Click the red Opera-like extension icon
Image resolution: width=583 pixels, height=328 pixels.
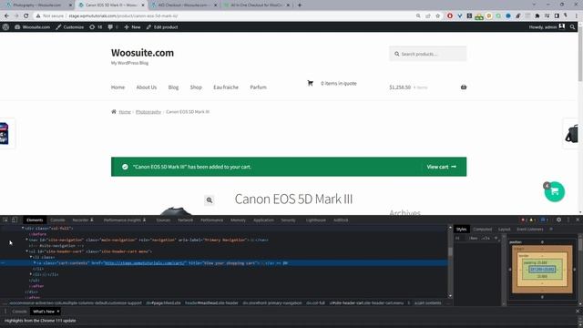click(450, 16)
